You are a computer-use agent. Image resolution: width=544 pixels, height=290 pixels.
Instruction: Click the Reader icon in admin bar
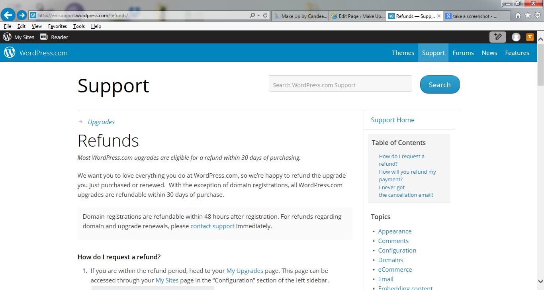click(44, 37)
